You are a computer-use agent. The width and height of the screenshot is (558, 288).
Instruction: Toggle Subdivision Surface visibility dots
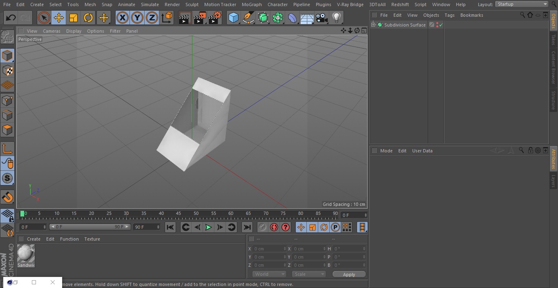coord(437,25)
